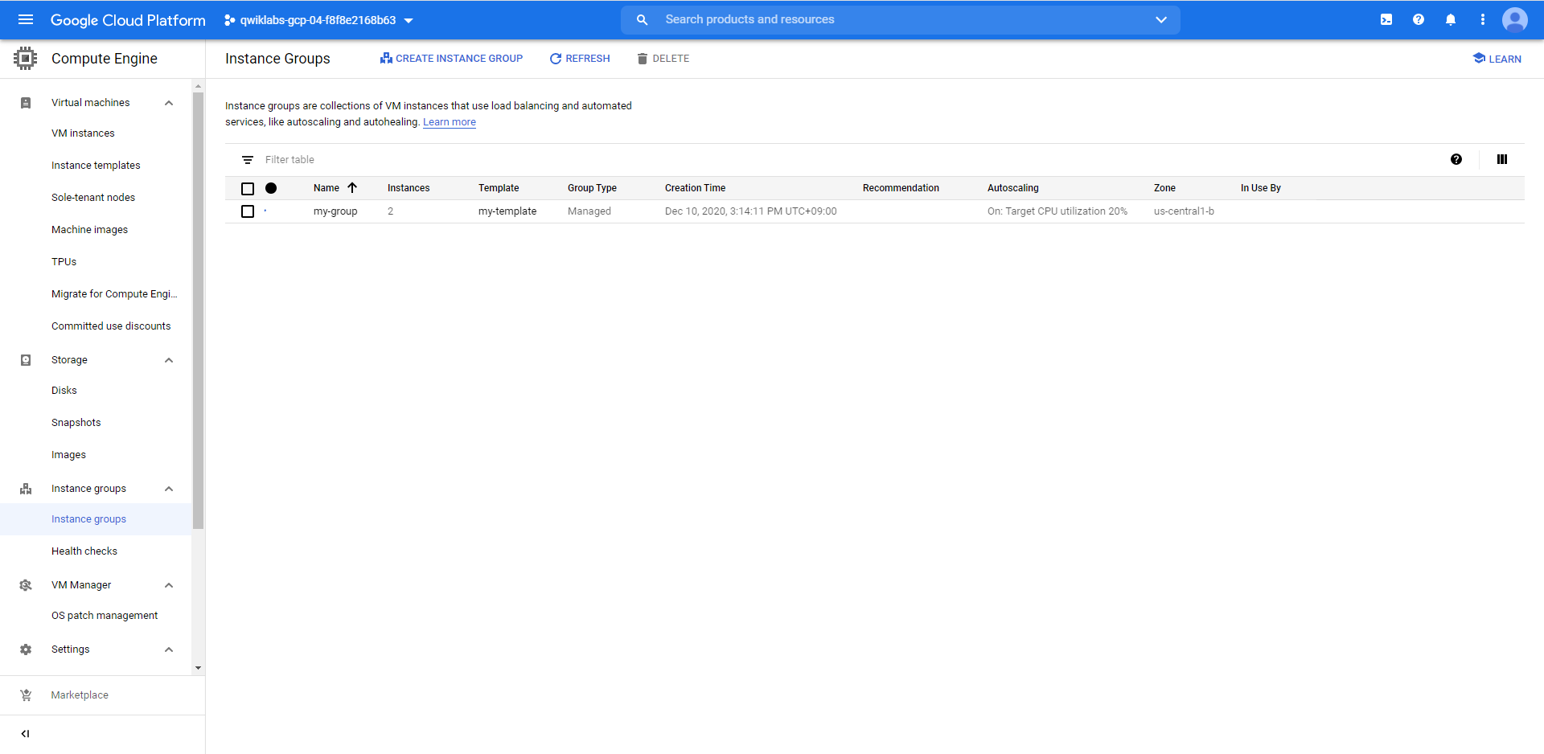The image size is (1544, 754).
Task: Click Create Instance Group button
Action: [x=451, y=59]
